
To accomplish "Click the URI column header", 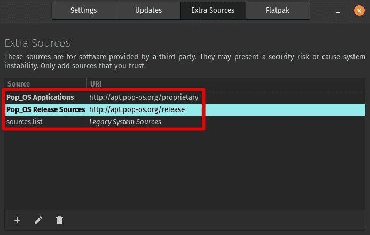I will tap(226, 84).
